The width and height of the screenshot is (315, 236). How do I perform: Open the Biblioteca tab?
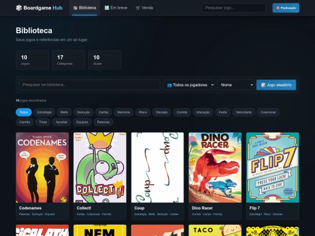85,8
